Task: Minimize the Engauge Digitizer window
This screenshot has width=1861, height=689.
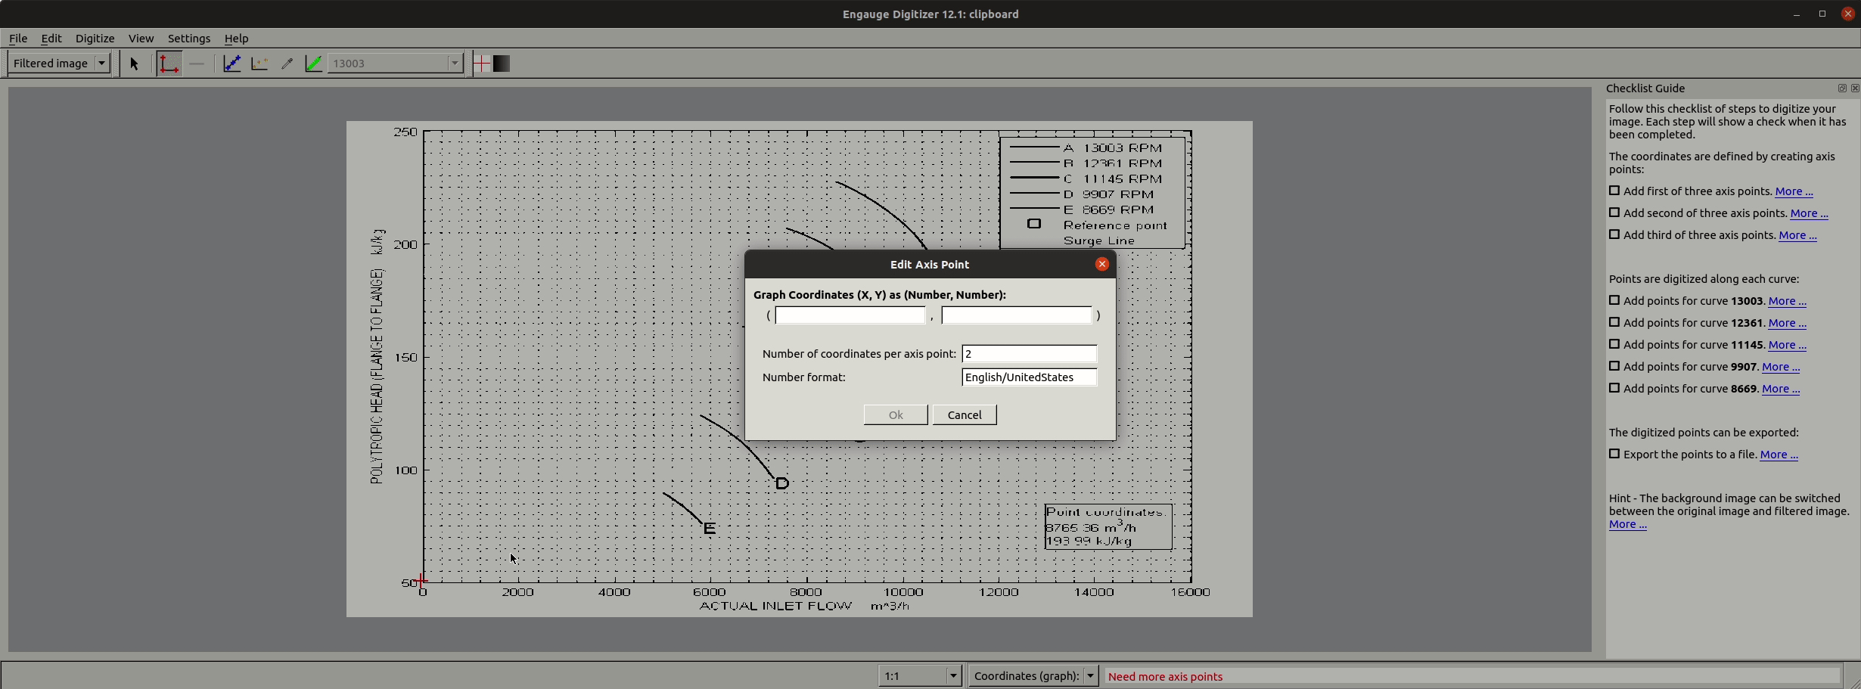Action: click(1796, 14)
